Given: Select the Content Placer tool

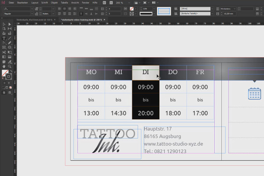Looking at the screenshot, I should (x=10, y=33).
